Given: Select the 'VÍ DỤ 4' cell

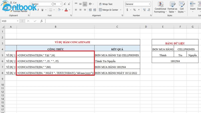Looking at the screenshot, I should click(x=11, y=72).
